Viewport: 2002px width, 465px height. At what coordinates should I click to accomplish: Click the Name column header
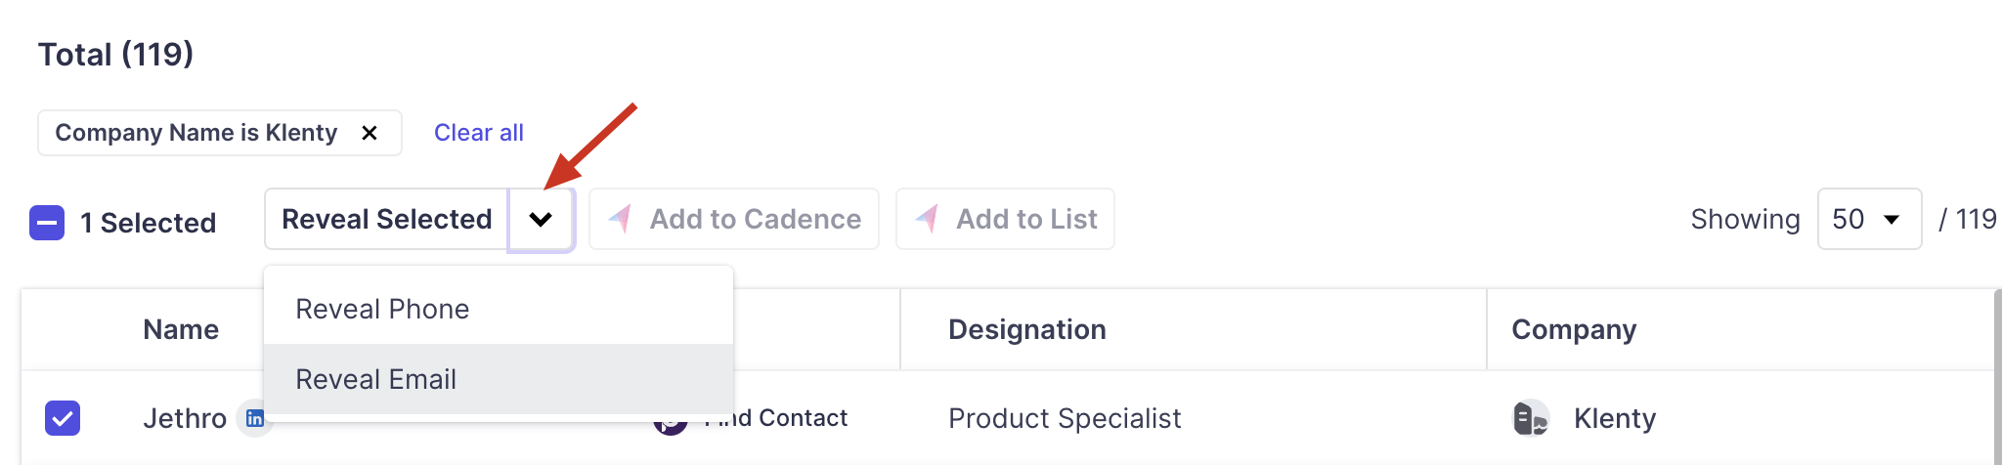[181, 329]
